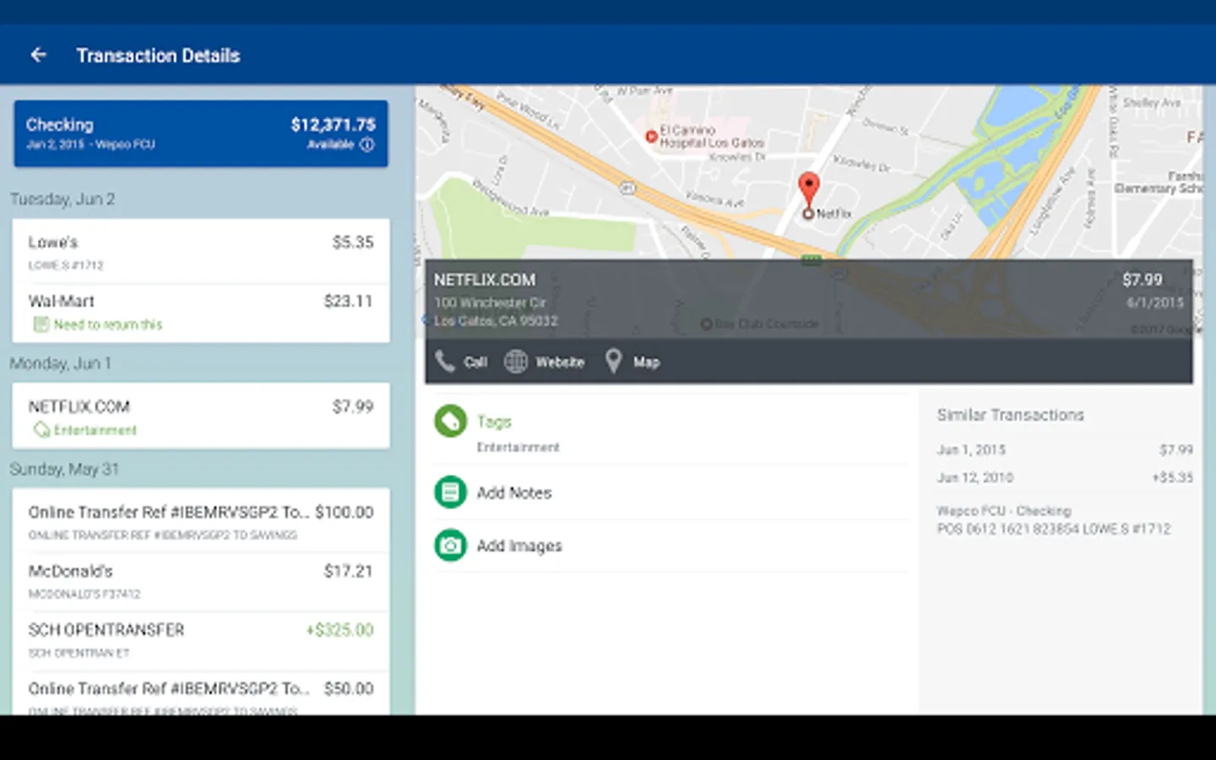Screen dimensions: 1216x760
Task: Click the note icon under Wal-Mart
Action: pyautogui.click(x=41, y=324)
